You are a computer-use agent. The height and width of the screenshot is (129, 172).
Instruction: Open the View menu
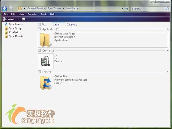[21, 14]
